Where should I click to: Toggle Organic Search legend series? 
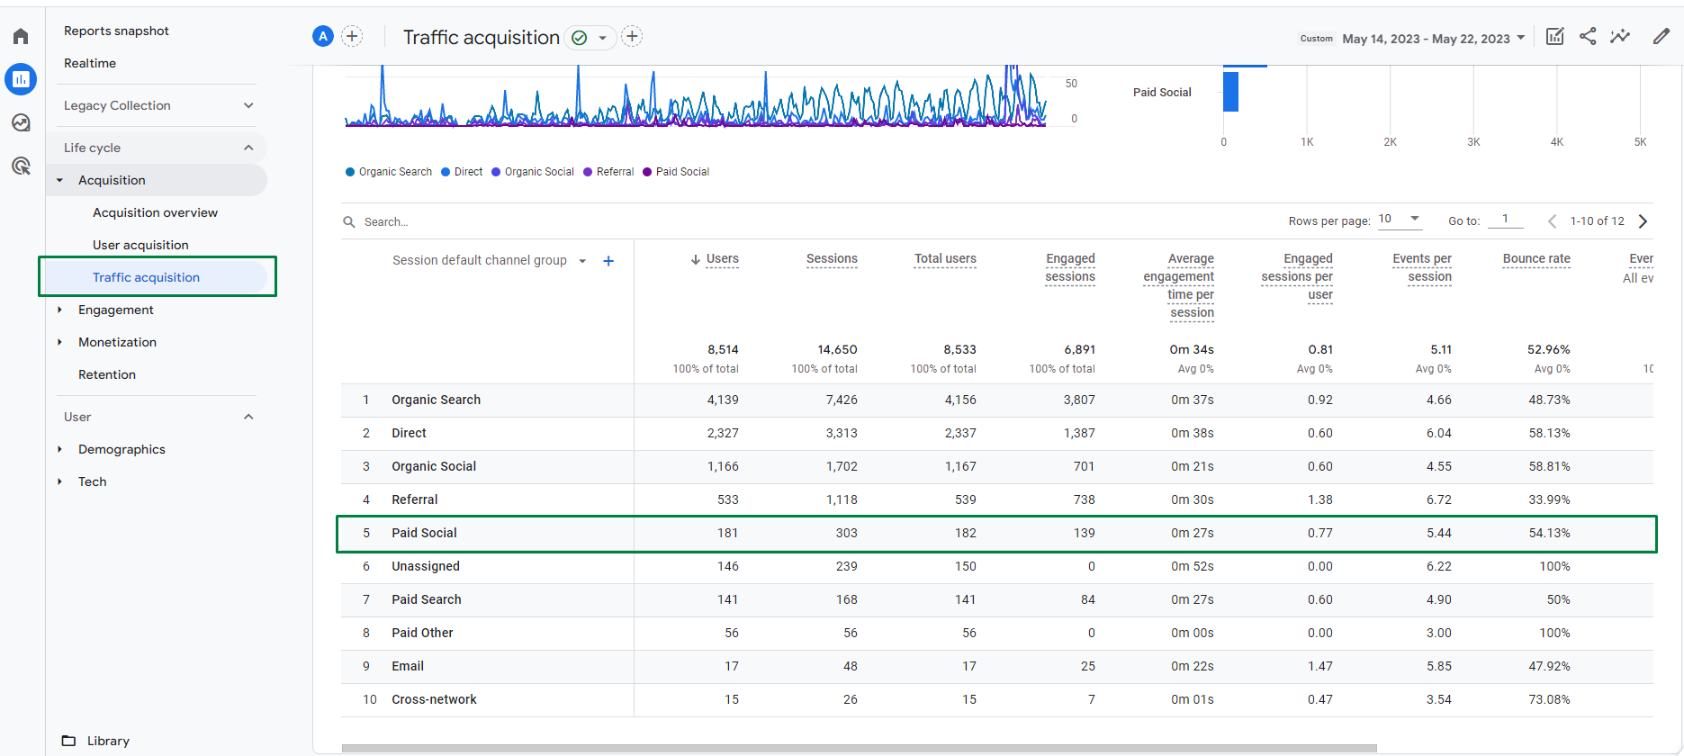click(x=389, y=172)
